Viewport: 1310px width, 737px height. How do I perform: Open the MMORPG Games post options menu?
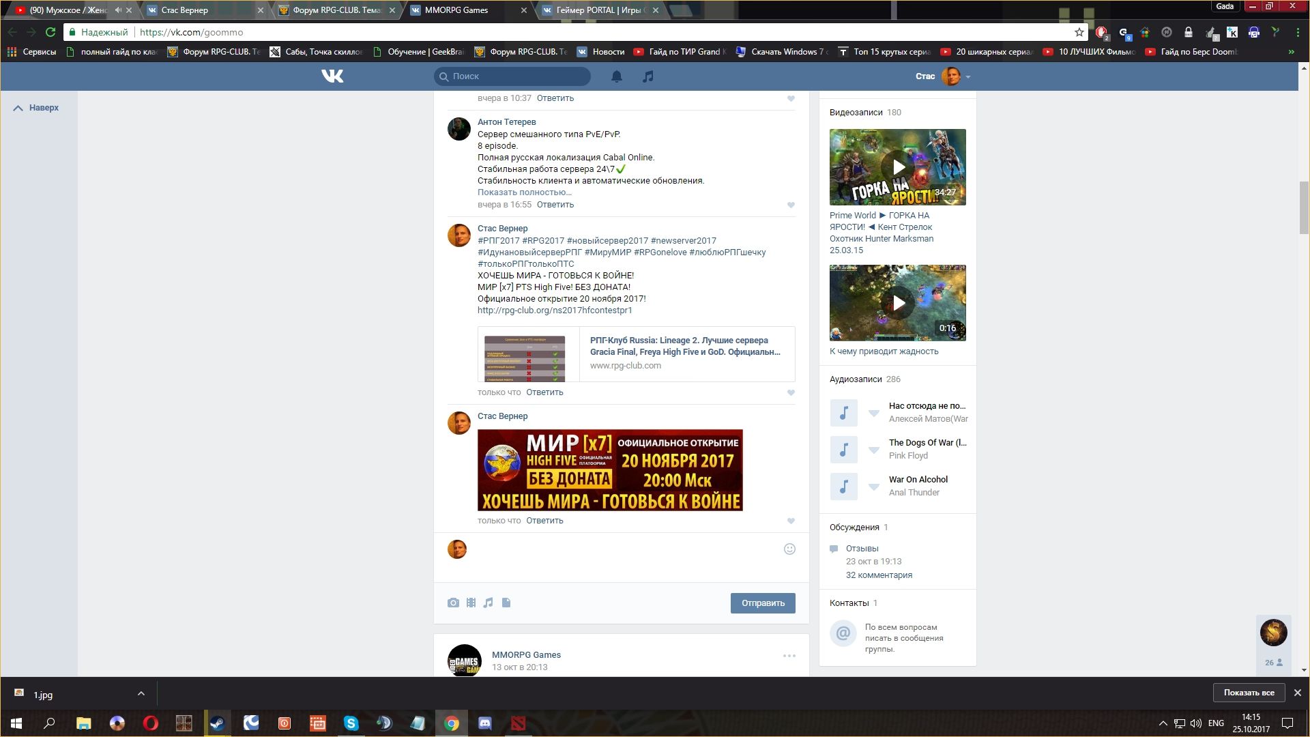point(789,656)
